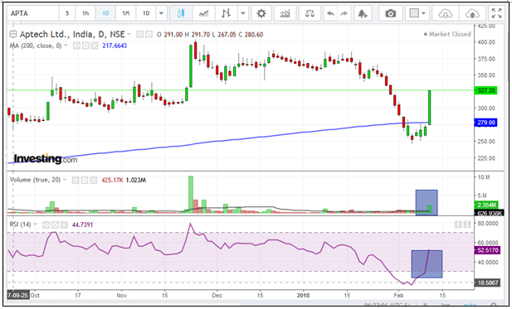Take a chart snapshot with the camera
The image size is (512, 309).
(391, 13)
